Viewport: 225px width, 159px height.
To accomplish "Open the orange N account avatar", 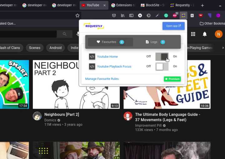I will [x=218, y=34].
